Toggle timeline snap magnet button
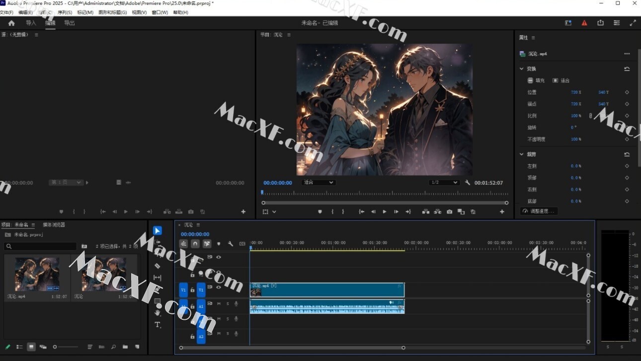The width and height of the screenshot is (641, 361). click(x=195, y=244)
